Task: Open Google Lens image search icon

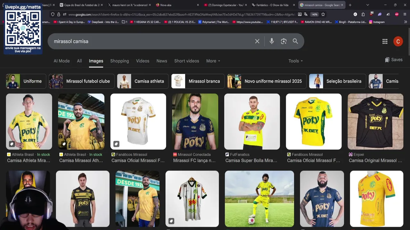Action: (x=283, y=41)
